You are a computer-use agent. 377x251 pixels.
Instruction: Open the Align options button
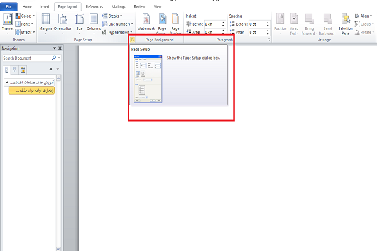coord(365,16)
